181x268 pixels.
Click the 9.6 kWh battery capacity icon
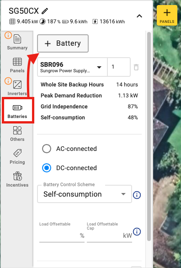pyautogui.click(x=65, y=21)
